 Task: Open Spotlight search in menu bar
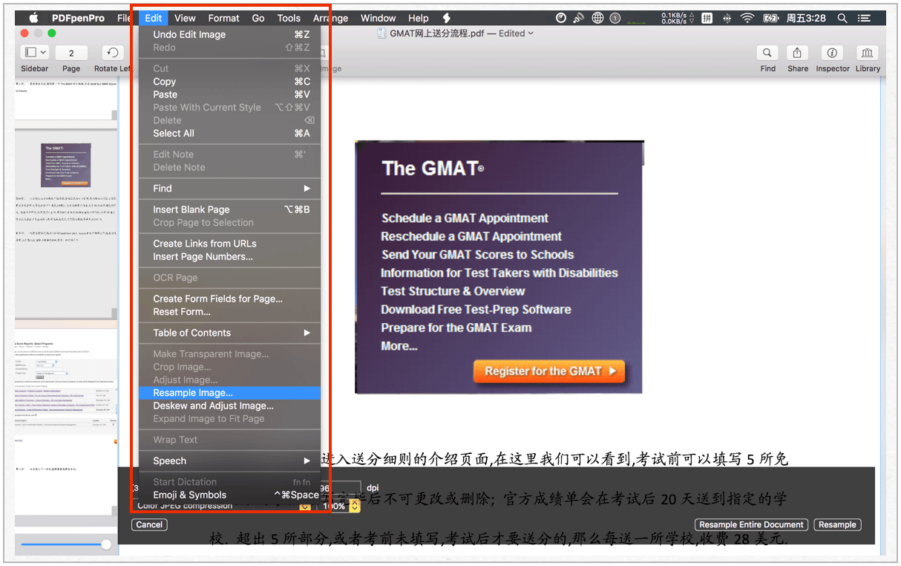(842, 18)
